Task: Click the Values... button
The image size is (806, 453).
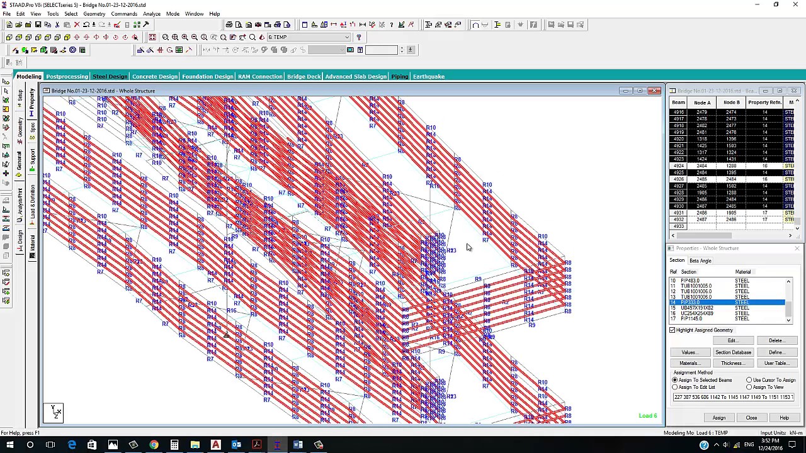Action: tap(690, 352)
